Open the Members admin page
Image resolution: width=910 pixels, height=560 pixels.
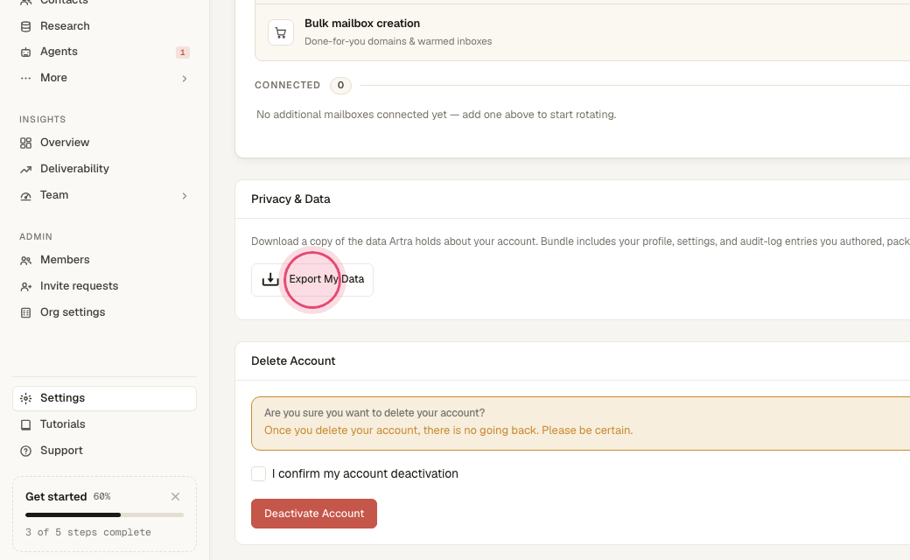(104, 260)
